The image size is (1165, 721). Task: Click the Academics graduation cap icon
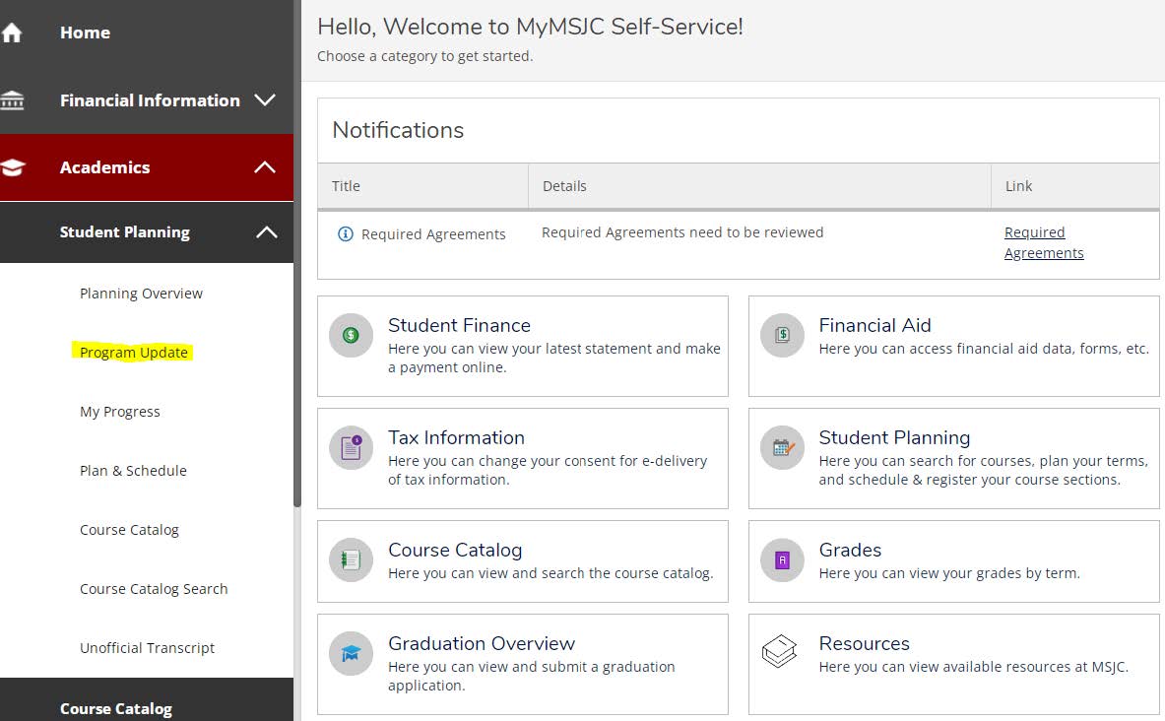[x=12, y=167]
